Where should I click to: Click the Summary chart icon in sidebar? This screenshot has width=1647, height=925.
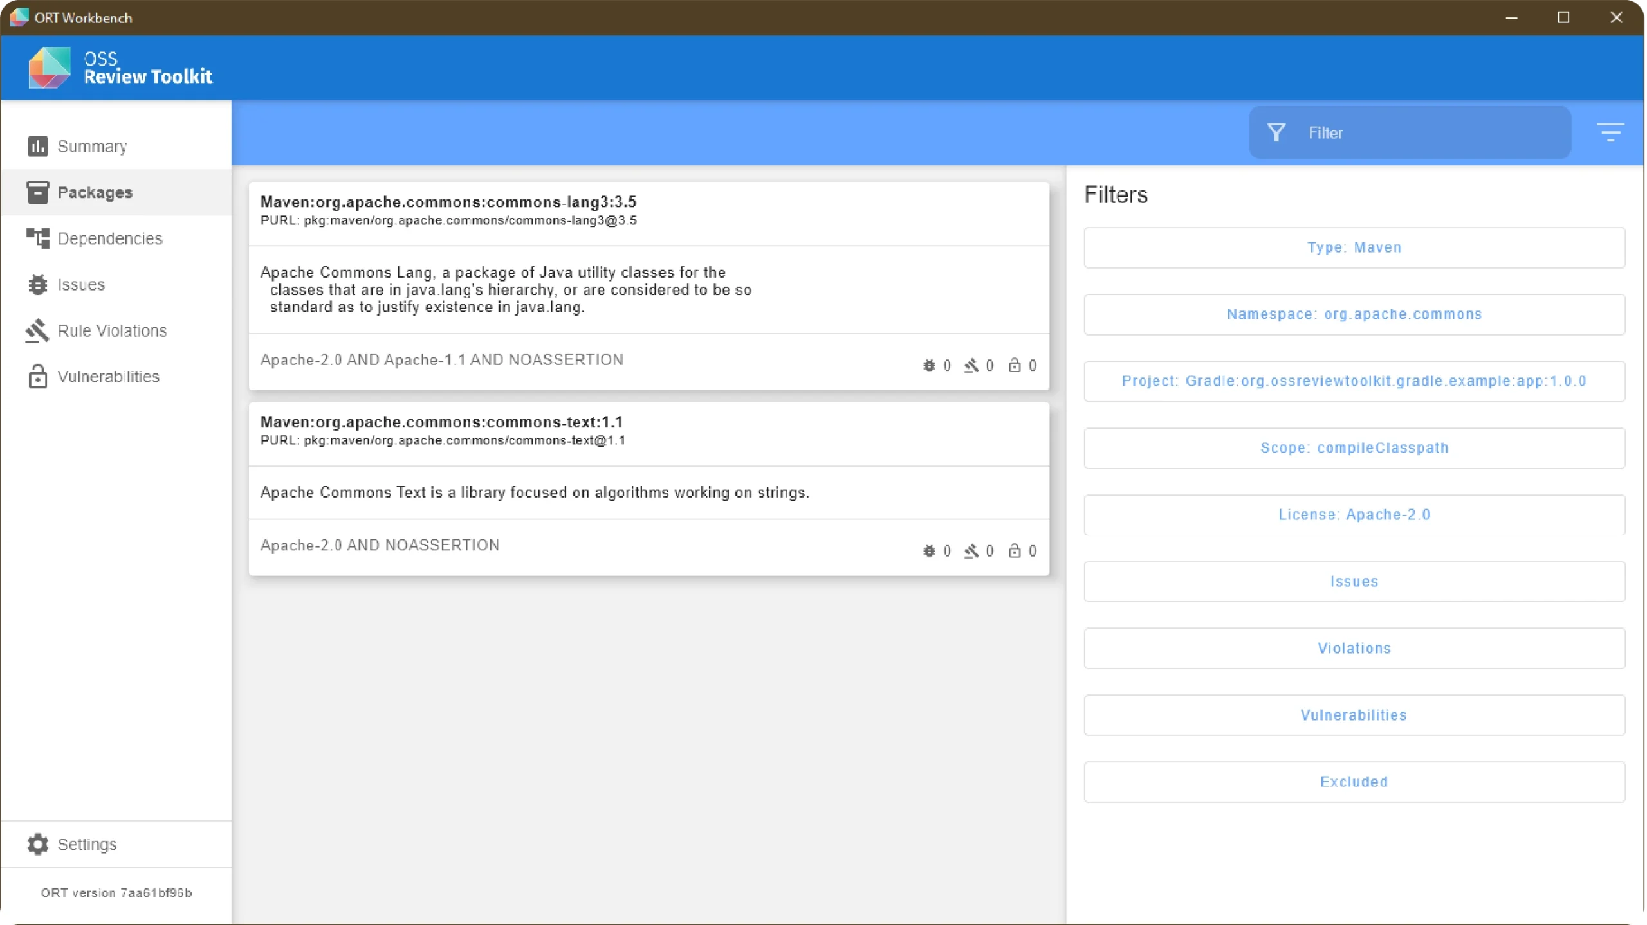point(37,146)
